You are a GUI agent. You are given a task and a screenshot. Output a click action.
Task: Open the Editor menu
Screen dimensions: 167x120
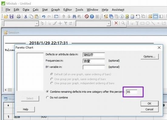[68, 10]
